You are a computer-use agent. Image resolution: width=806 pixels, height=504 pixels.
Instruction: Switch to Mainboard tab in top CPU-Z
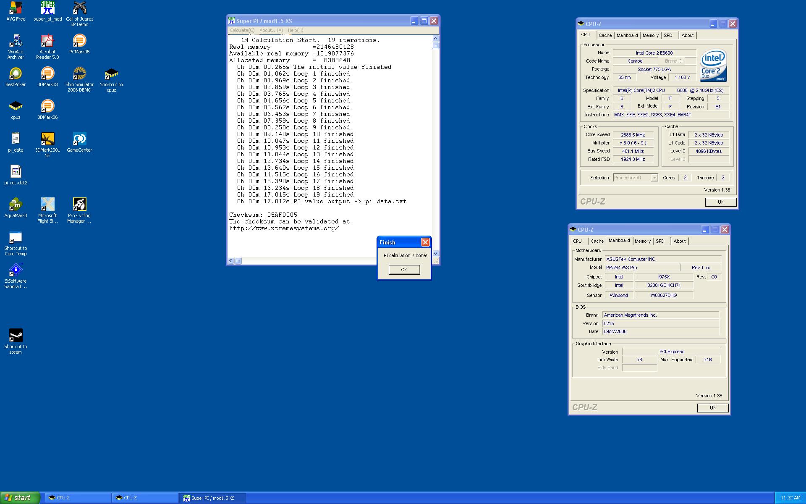627,35
